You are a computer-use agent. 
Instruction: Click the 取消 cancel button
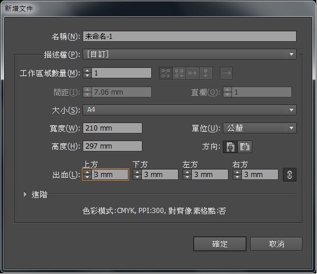[276, 244]
